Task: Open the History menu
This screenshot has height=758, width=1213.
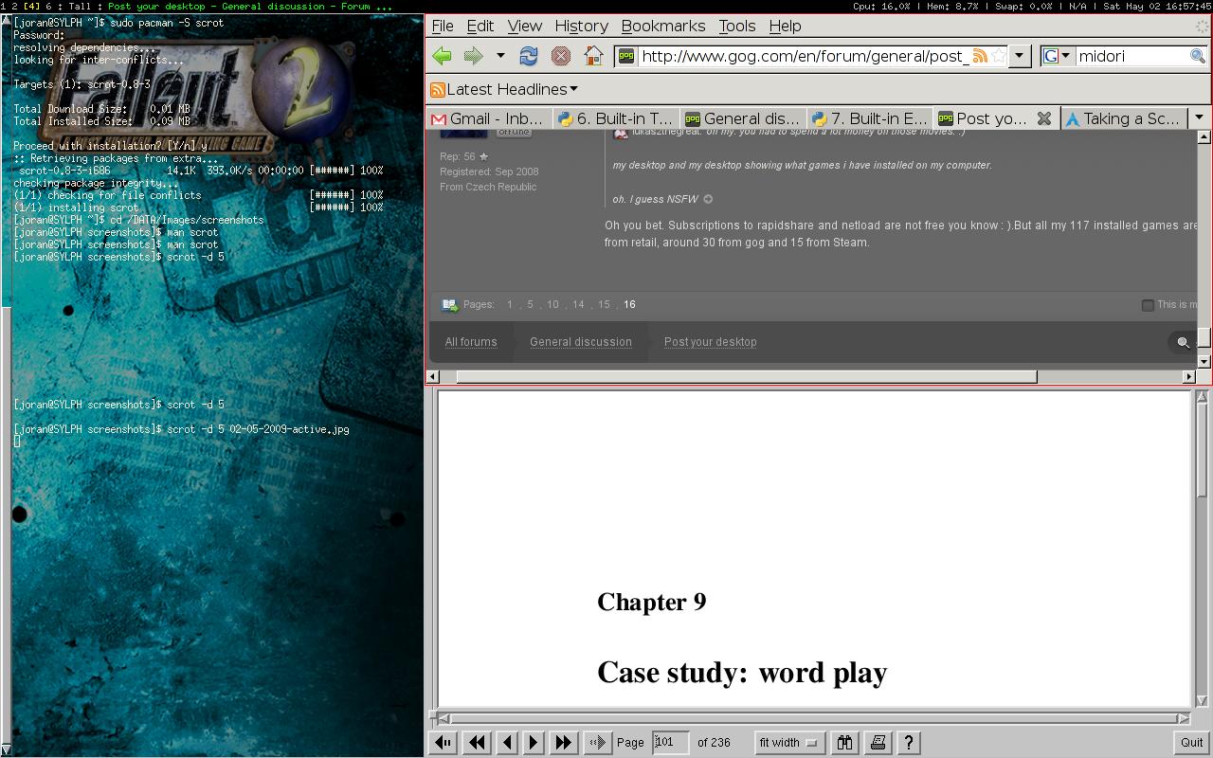Action: [x=581, y=26]
